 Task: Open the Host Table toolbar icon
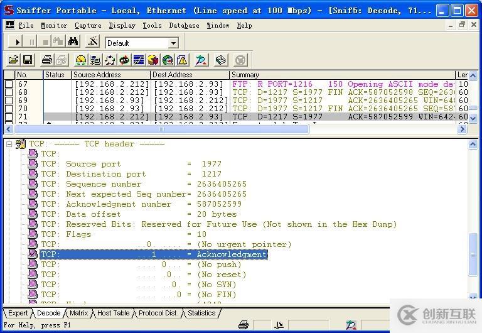(95, 60)
